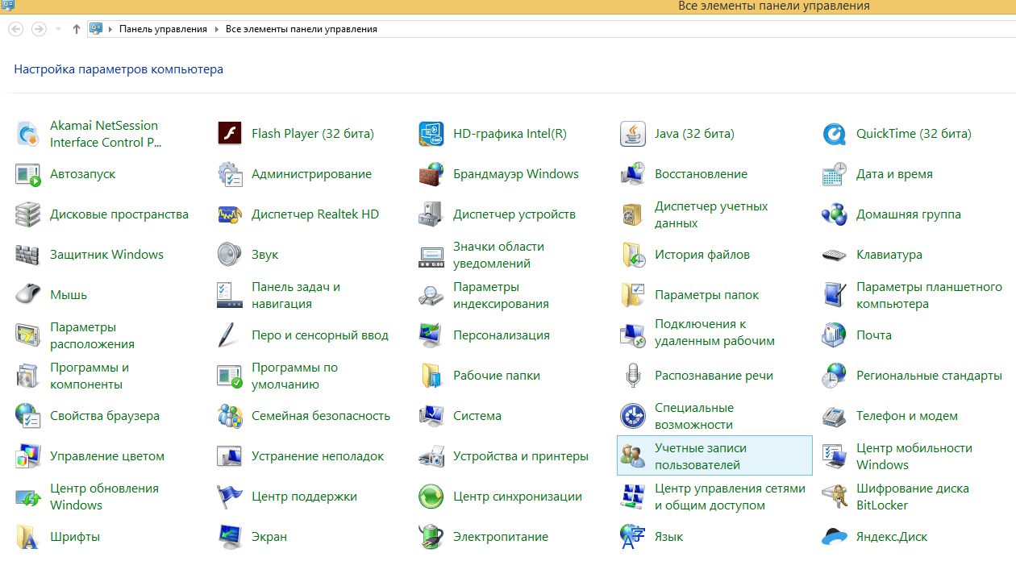Image resolution: width=1016 pixels, height=582 pixels.
Task: Open the Шифрование диска BitLocker icon
Action: (x=835, y=497)
